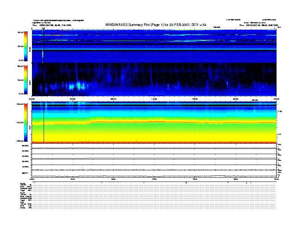298x230 pixels.
Task: Select the -155.00 label on TNR colorbar
Action: 20,141
